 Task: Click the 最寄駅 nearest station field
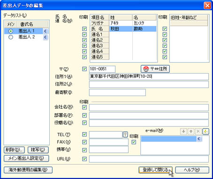click(x=117, y=92)
